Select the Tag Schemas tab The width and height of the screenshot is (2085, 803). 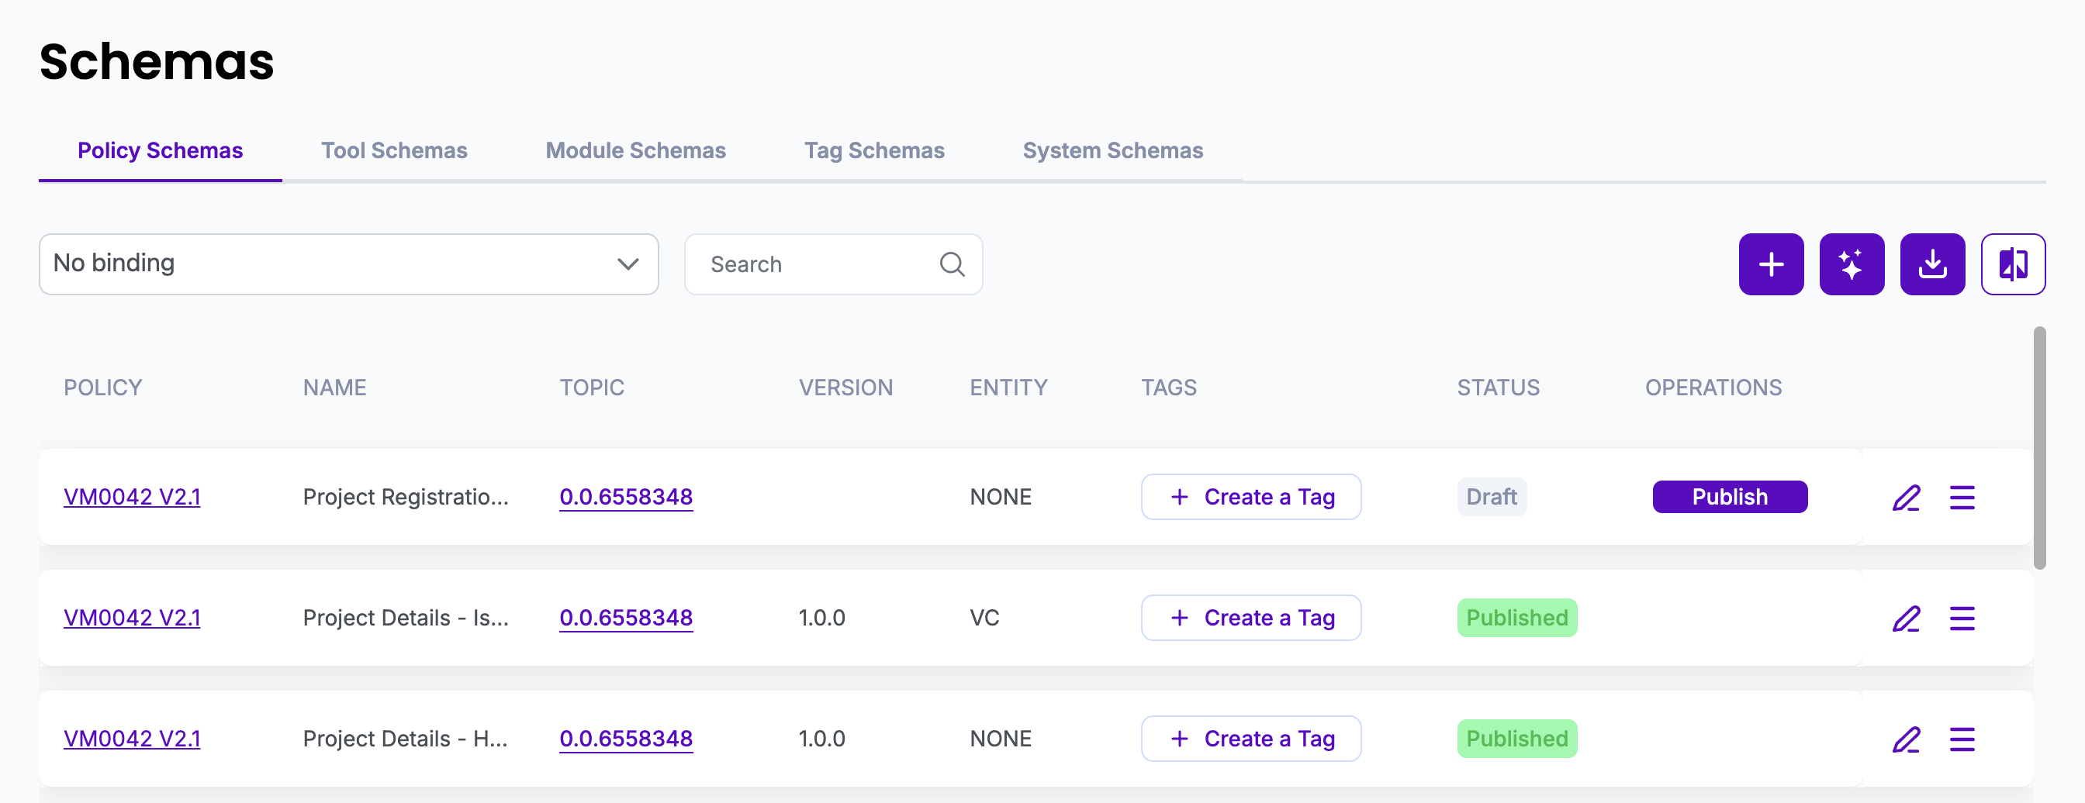874,151
